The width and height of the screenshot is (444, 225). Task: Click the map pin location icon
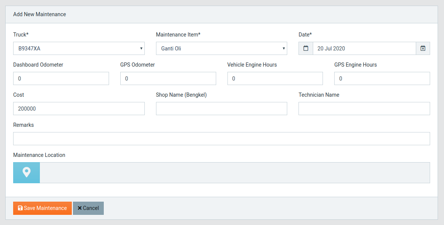(27, 173)
